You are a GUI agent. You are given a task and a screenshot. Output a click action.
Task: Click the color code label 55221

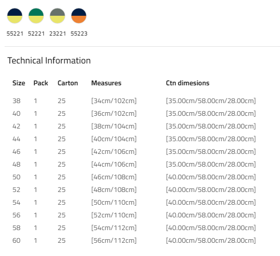coord(15,34)
